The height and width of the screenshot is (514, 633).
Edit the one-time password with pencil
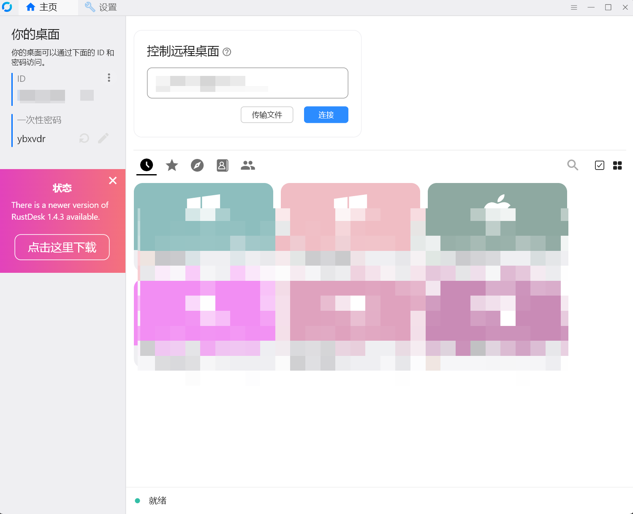click(x=103, y=138)
